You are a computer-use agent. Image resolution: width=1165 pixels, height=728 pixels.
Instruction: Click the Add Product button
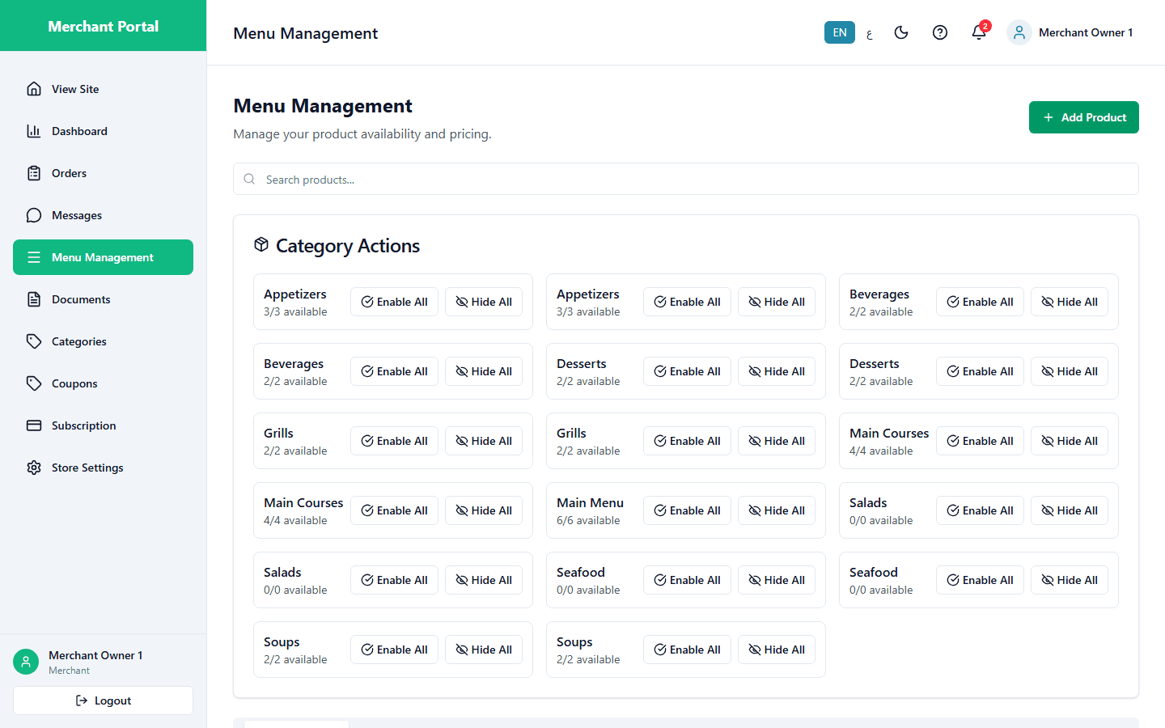point(1084,117)
